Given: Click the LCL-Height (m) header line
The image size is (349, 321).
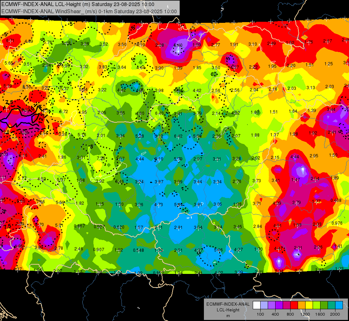Looking at the screenshot, I should tap(78, 4).
